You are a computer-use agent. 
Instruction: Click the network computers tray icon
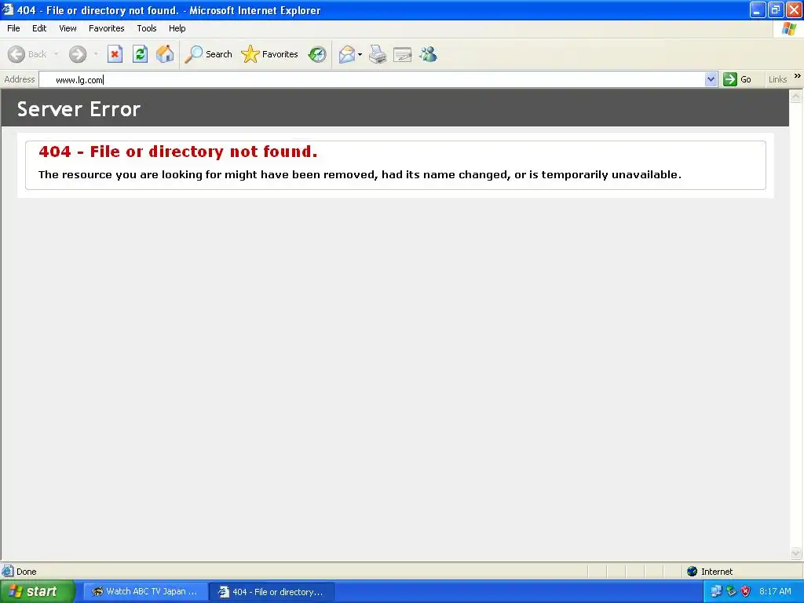[716, 592]
